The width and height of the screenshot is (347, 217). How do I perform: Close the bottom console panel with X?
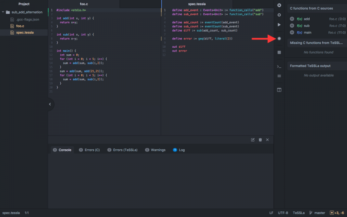click(267, 140)
